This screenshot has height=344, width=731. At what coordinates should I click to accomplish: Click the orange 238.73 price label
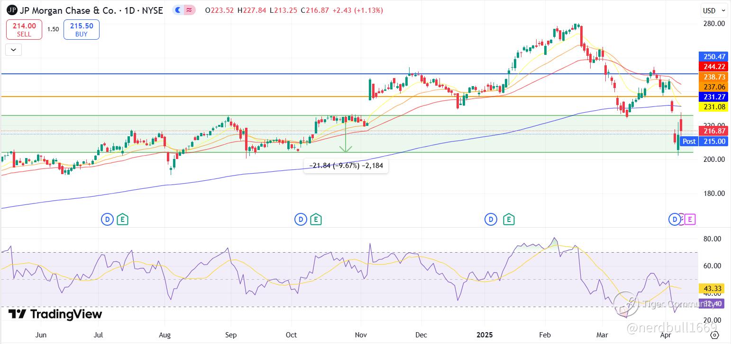click(713, 77)
